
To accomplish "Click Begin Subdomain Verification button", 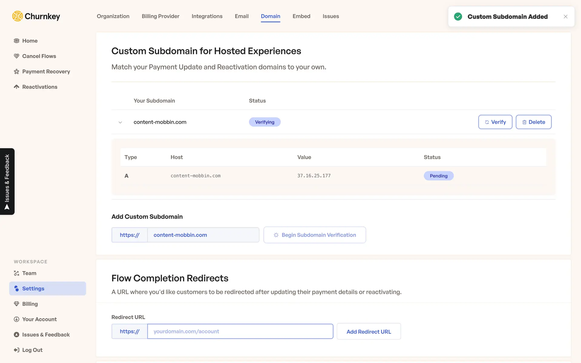I will tap(314, 235).
